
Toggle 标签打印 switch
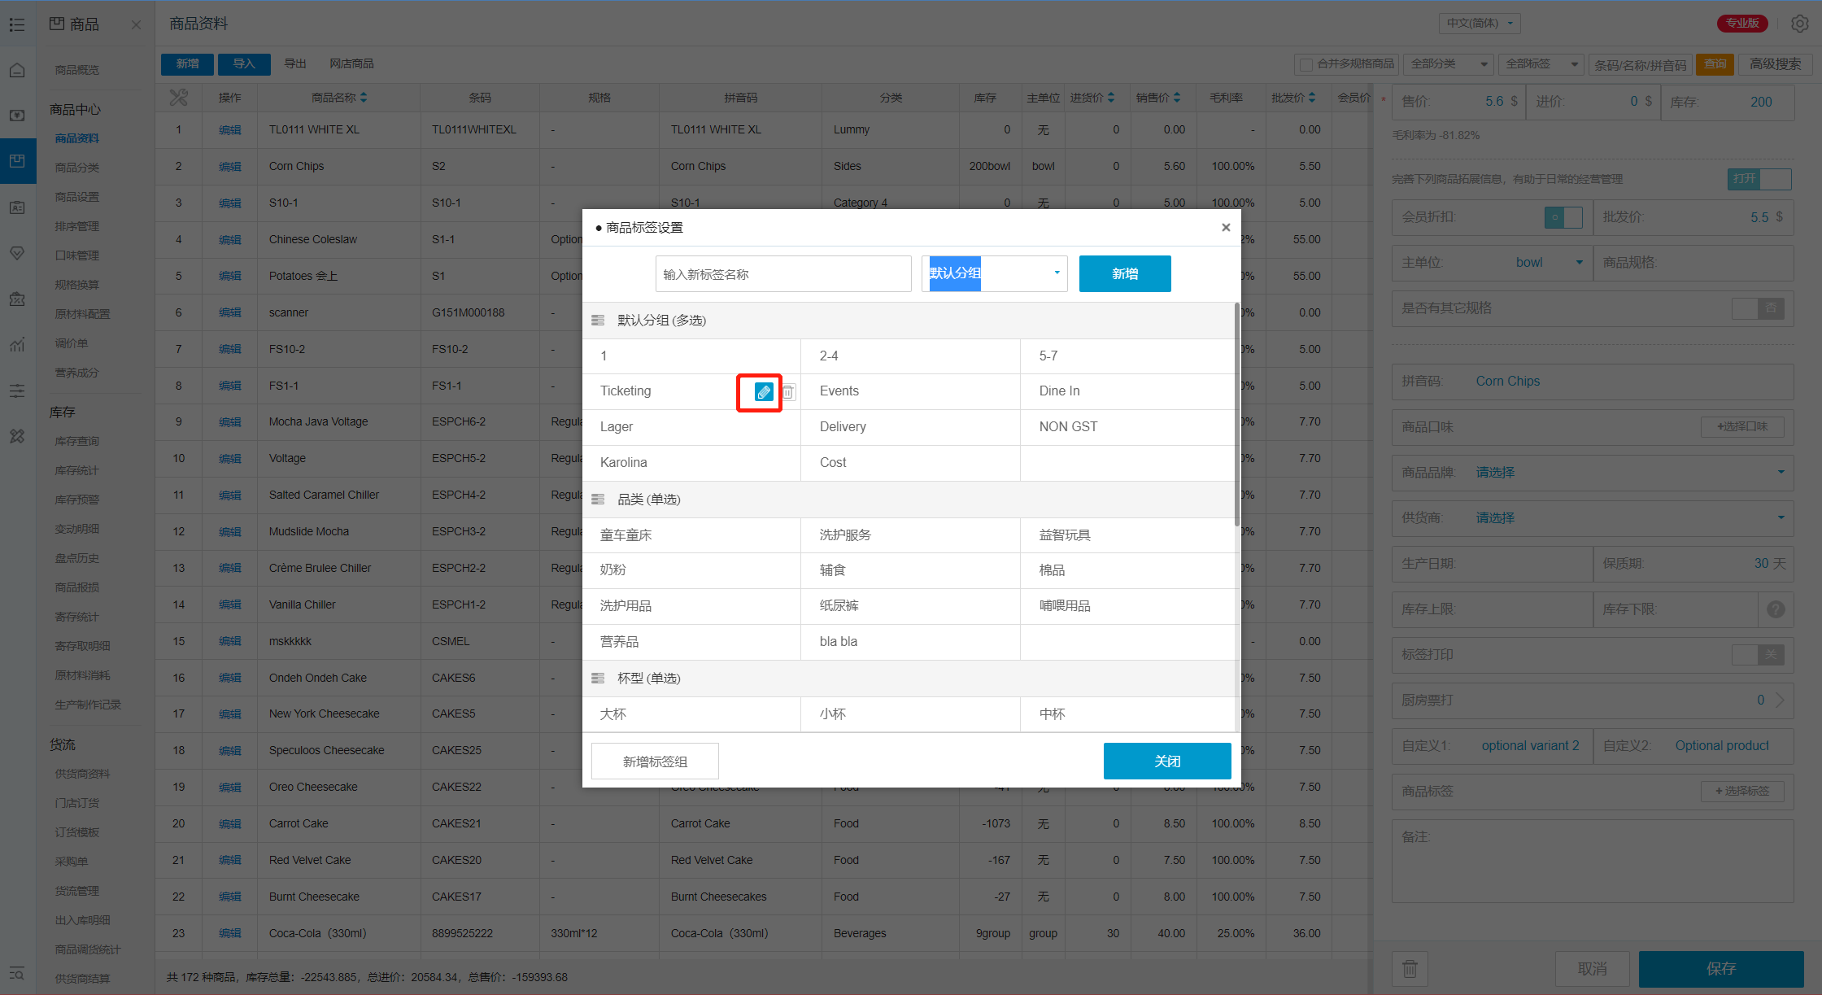point(1758,654)
